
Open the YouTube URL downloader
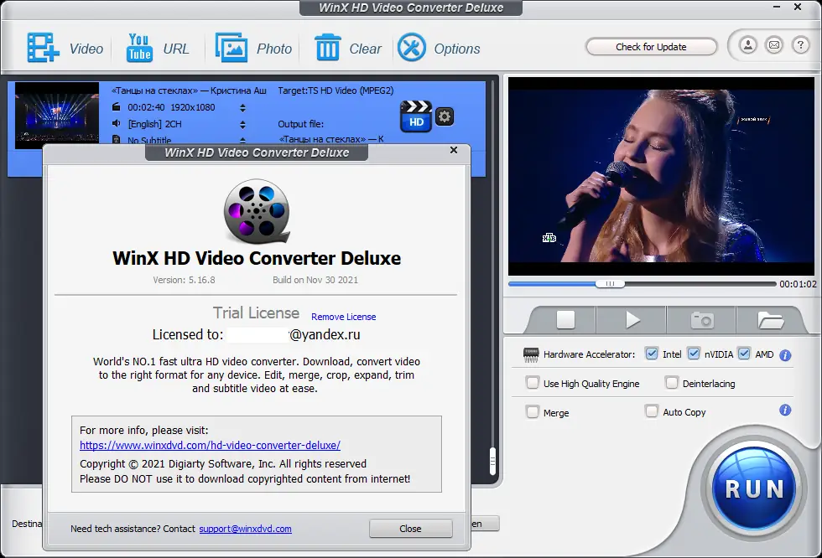[138, 48]
